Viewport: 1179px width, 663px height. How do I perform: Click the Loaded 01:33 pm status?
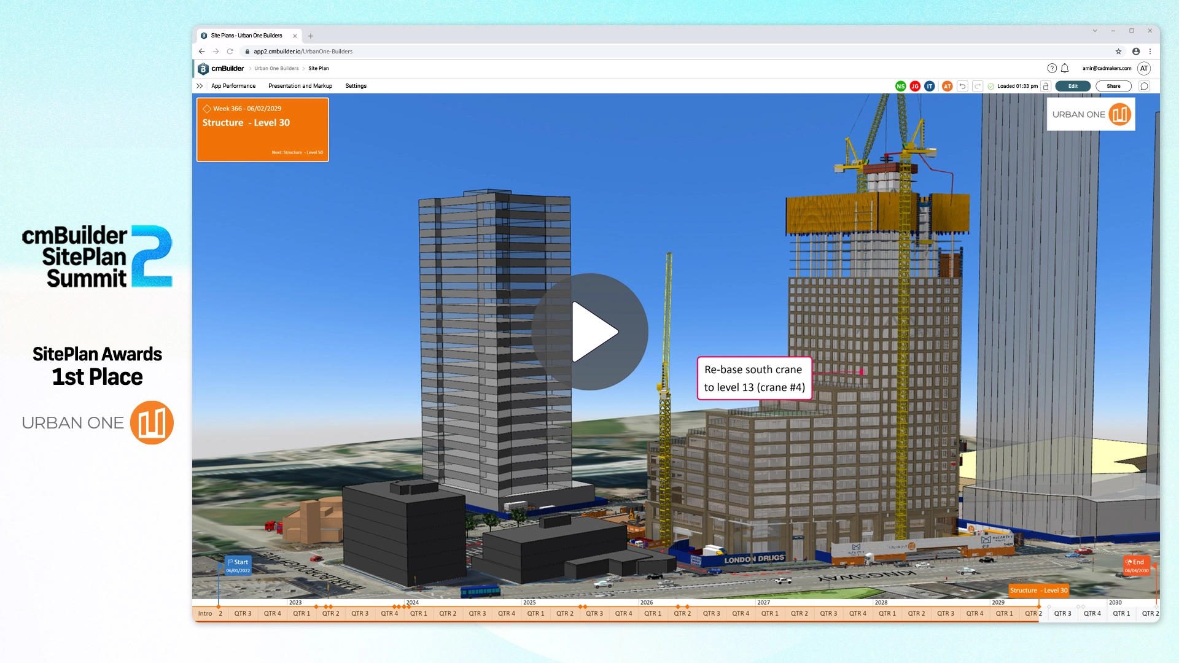[x=1013, y=86]
